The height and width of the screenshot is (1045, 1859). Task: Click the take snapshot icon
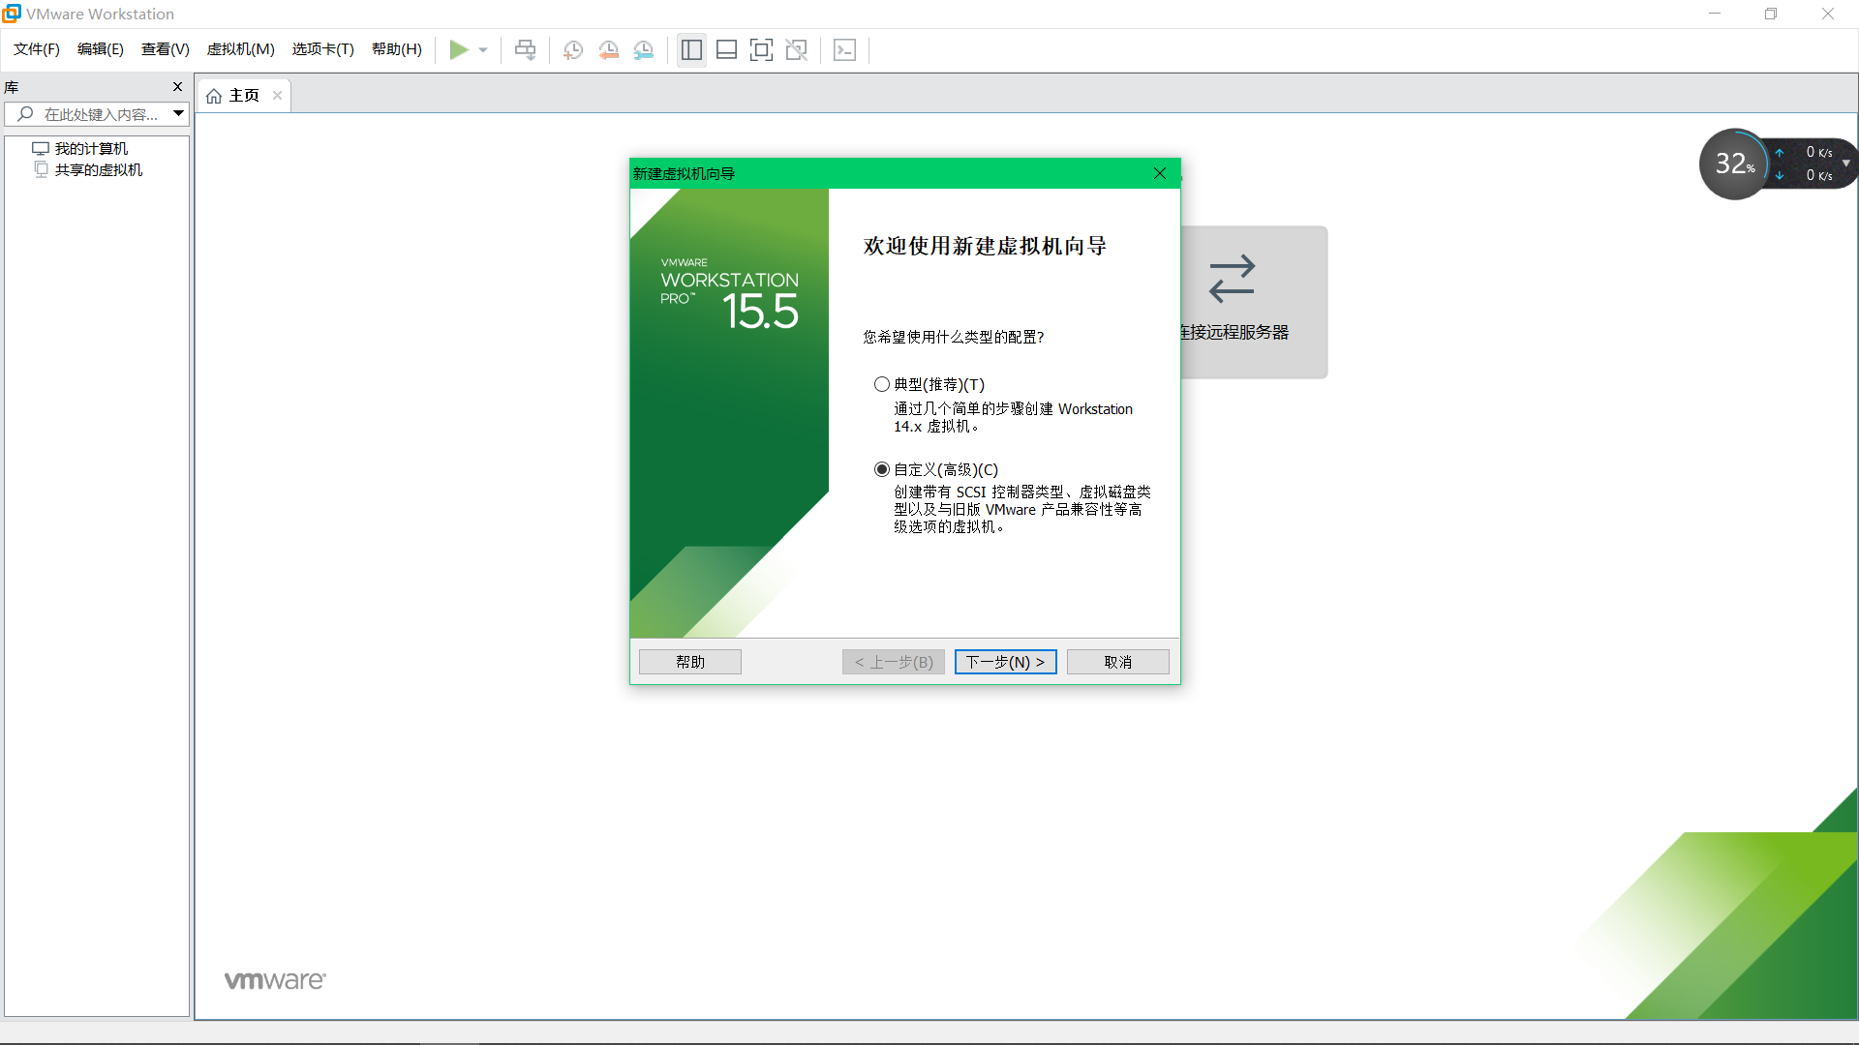(573, 49)
